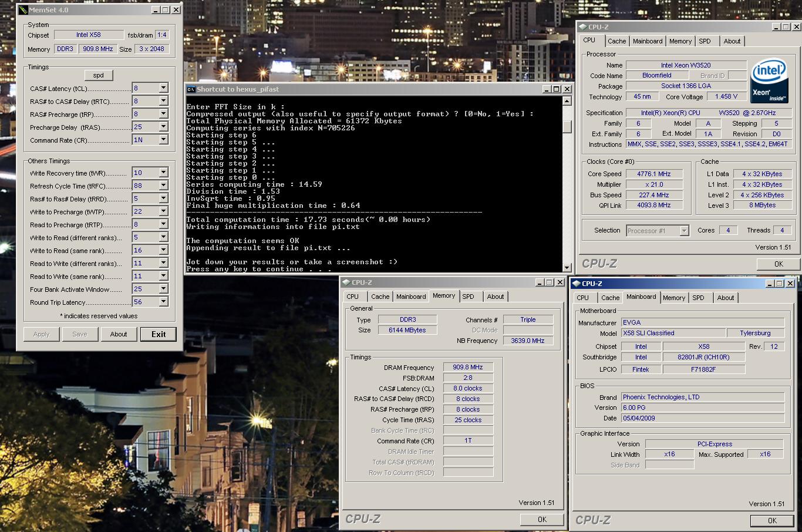Click the Apply button in MemSet
Screen dimensions: 802x532
pos(41,334)
